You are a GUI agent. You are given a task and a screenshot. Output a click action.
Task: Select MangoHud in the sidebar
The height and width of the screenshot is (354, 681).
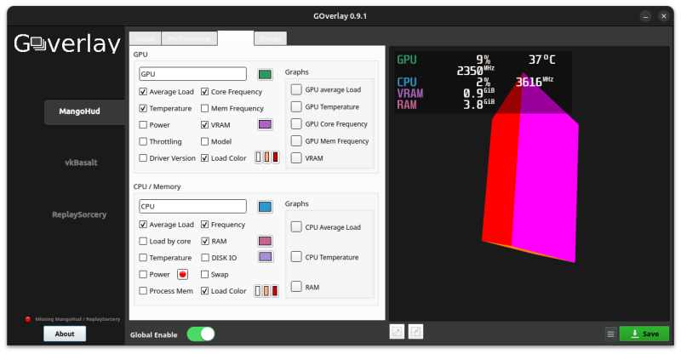point(84,111)
